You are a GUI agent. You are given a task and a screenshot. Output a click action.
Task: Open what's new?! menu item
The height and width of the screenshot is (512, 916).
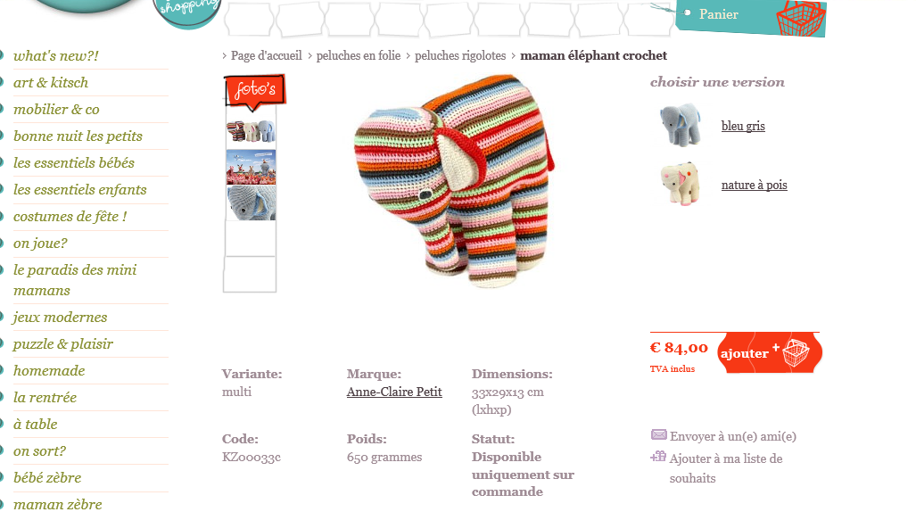point(56,55)
